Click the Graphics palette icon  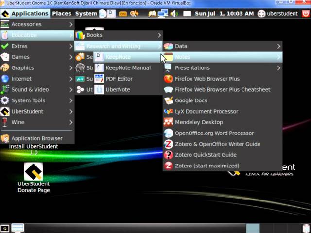click(5, 68)
